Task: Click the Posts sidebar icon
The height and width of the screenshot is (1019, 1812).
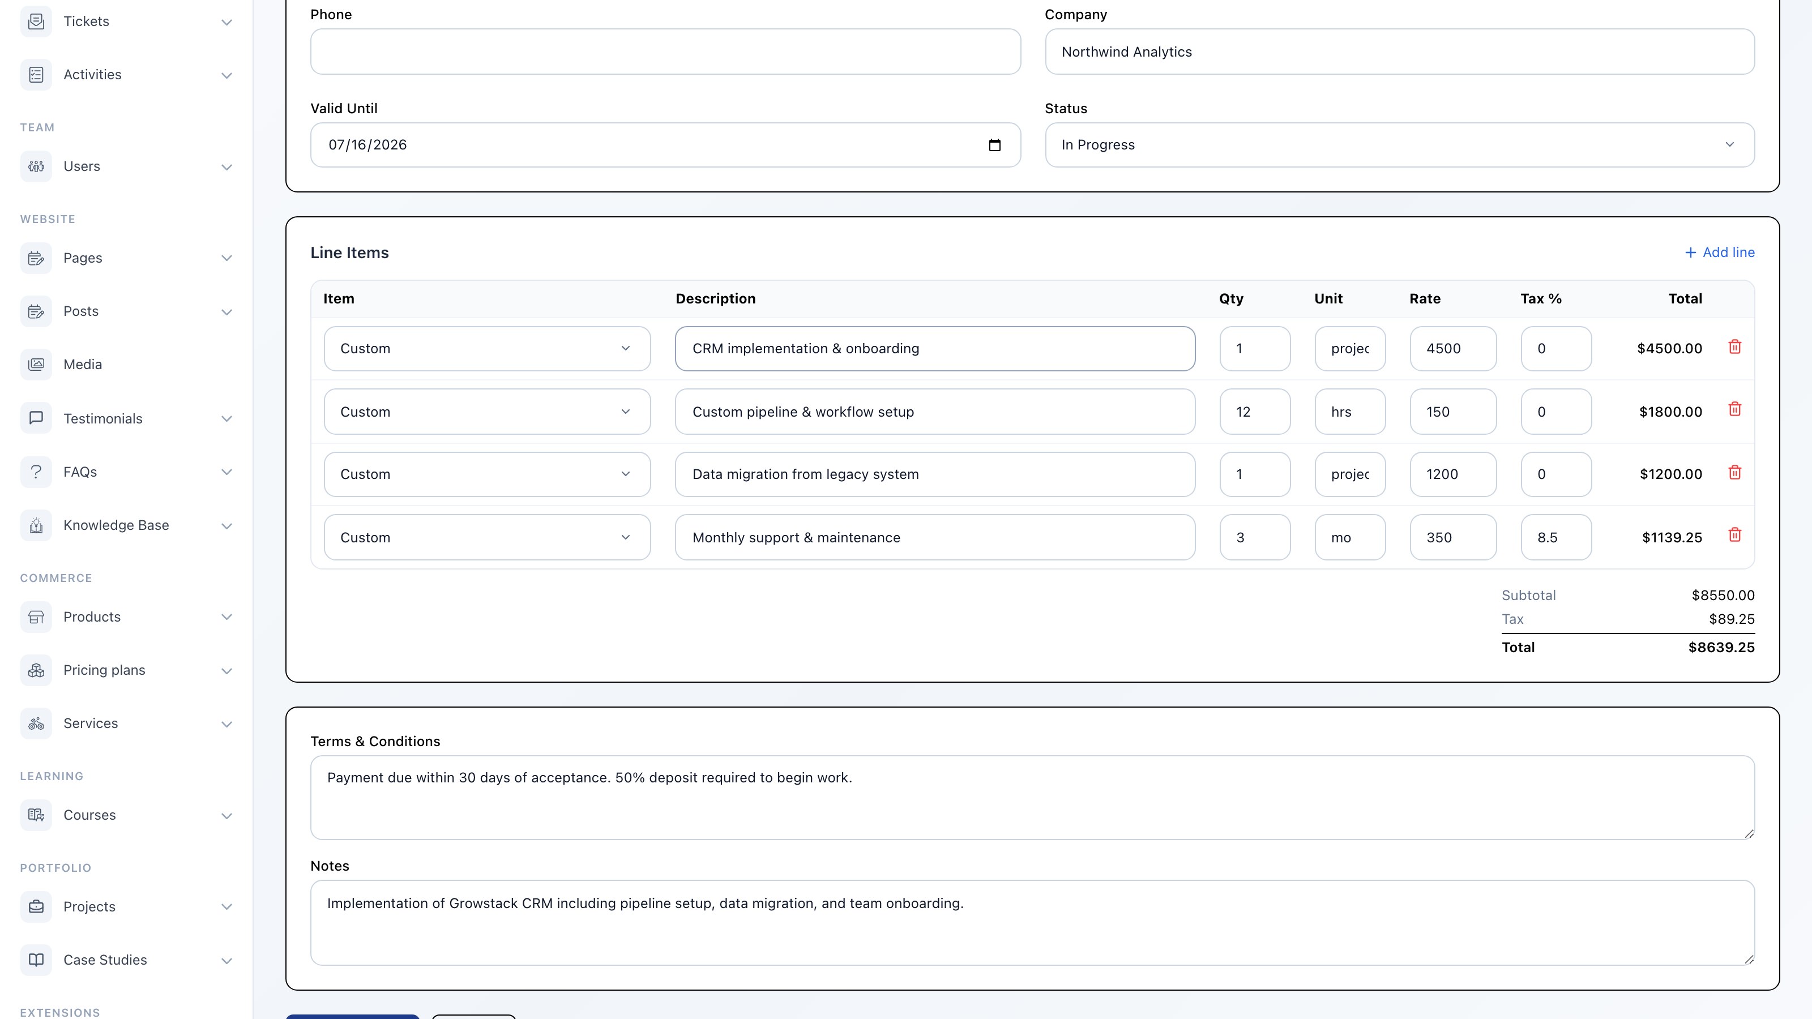Action: 36,311
